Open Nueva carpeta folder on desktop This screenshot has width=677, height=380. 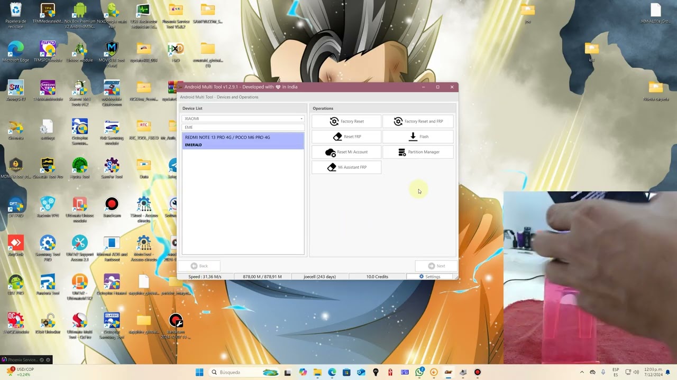click(x=656, y=91)
